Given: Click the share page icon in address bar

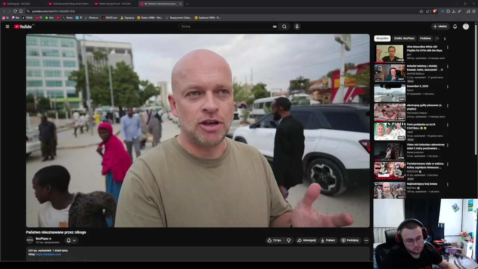Looking at the screenshot, I should pos(427,11).
